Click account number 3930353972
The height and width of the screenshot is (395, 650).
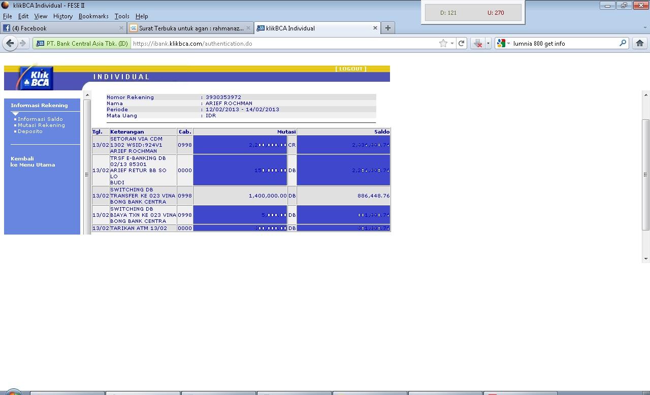pos(223,97)
